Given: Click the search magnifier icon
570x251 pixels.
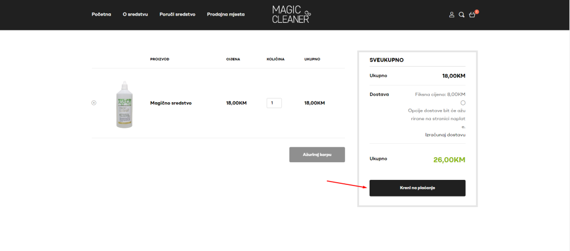Looking at the screenshot, I should tap(461, 14).
